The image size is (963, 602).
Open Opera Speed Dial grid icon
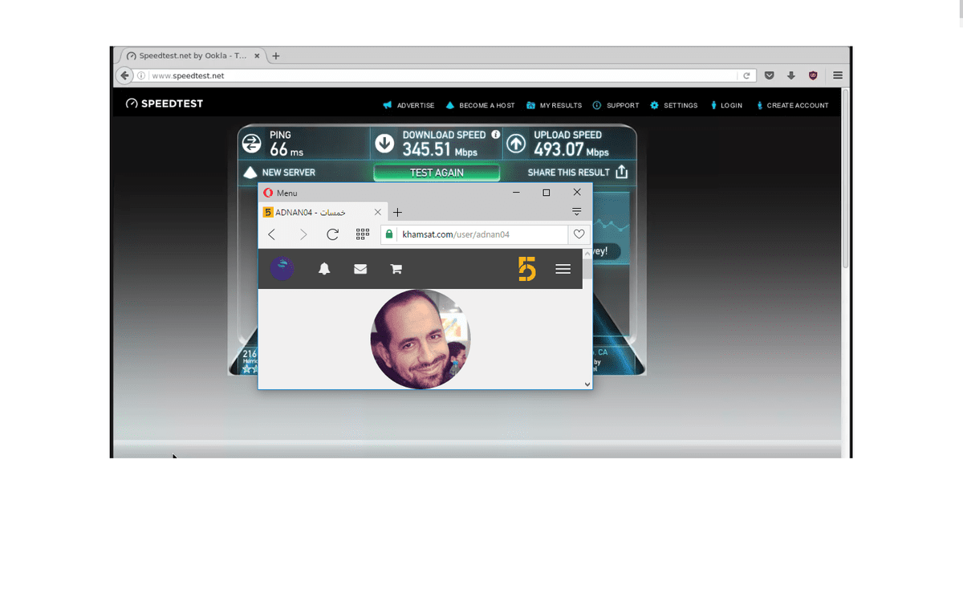pyautogui.click(x=362, y=234)
